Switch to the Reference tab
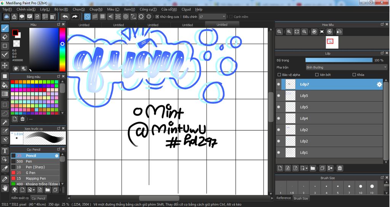The height and width of the screenshot is (207, 390). point(283,198)
